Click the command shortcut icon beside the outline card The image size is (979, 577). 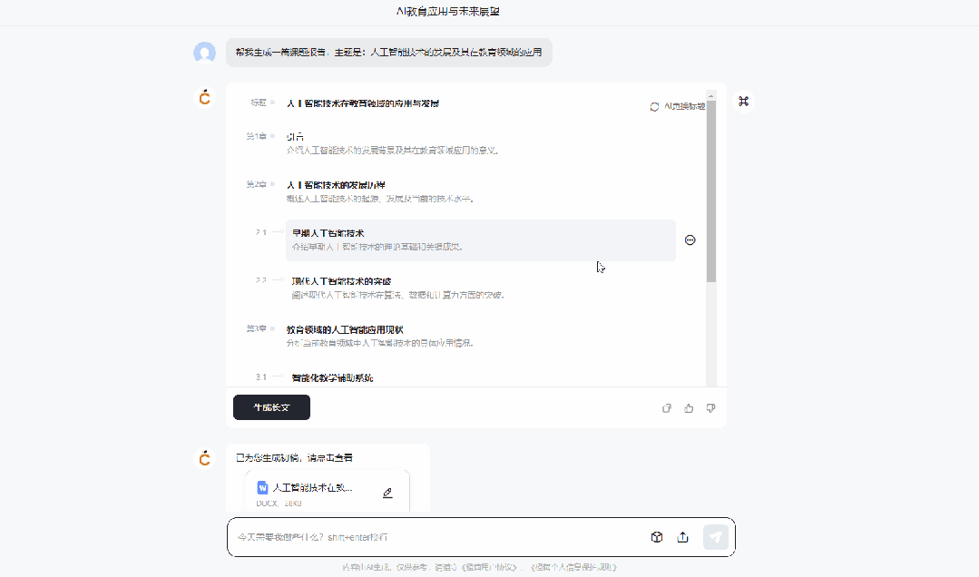coord(743,101)
